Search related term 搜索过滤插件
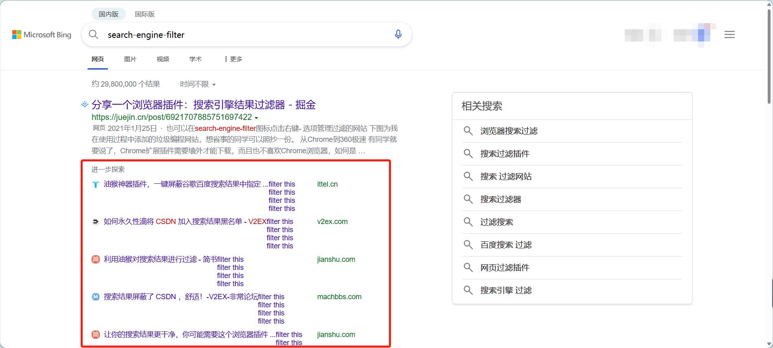Image resolution: width=773 pixels, height=348 pixels. click(x=505, y=154)
